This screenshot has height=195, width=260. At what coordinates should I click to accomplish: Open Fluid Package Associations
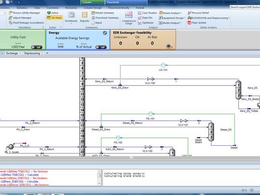(26, 23)
